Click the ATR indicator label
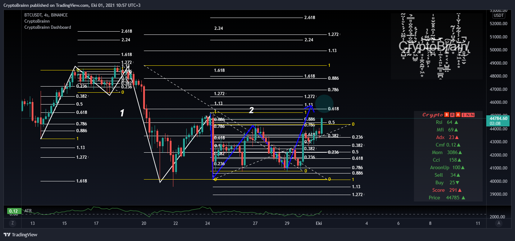 [28, 211]
